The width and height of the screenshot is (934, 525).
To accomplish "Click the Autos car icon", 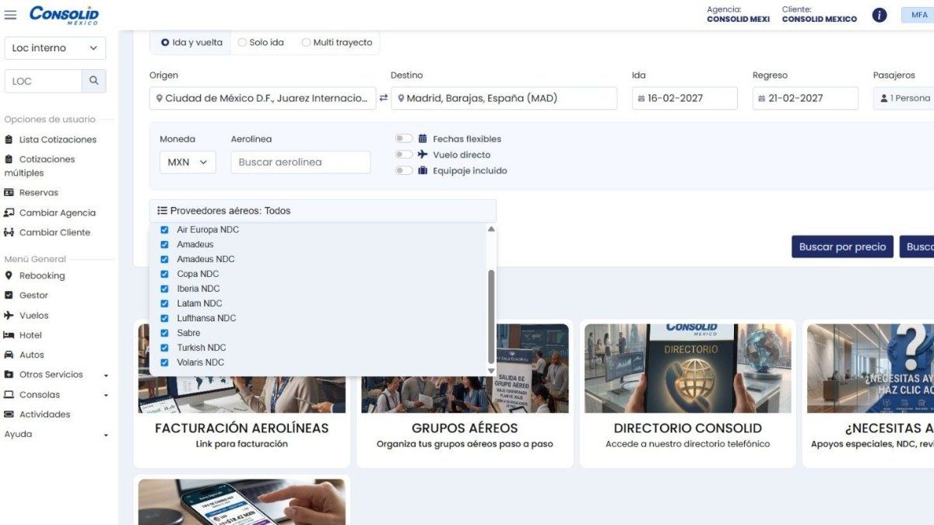I will [9, 355].
